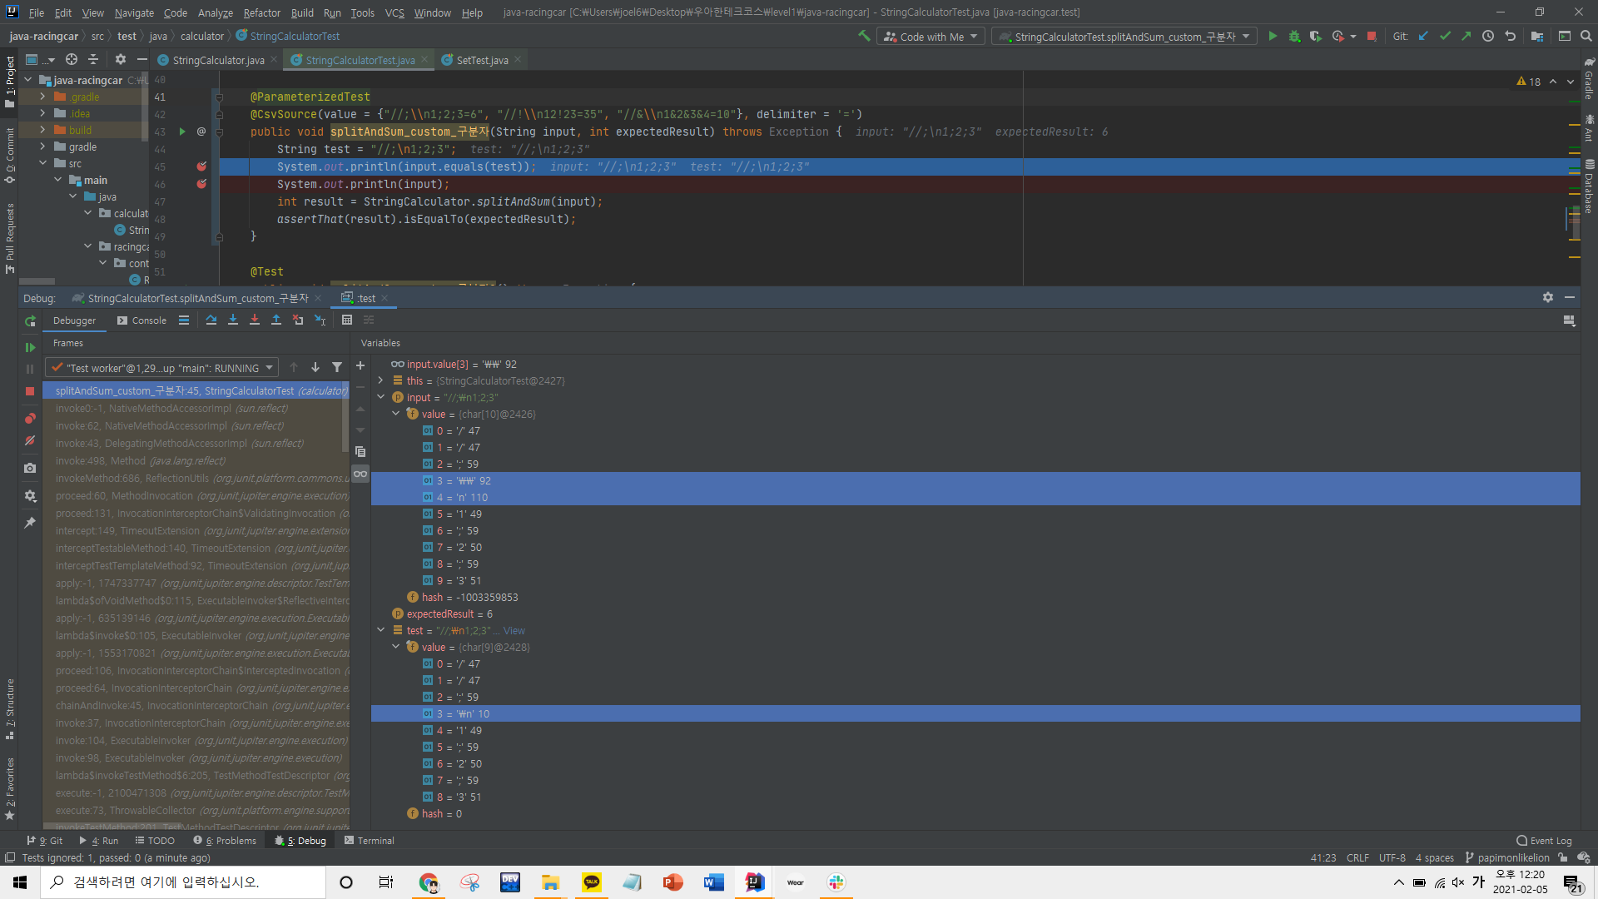Viewport: 1598px width, 899px height.
Task: Toggle the breakpoint on line 45
Action: [x=201, y=166]
